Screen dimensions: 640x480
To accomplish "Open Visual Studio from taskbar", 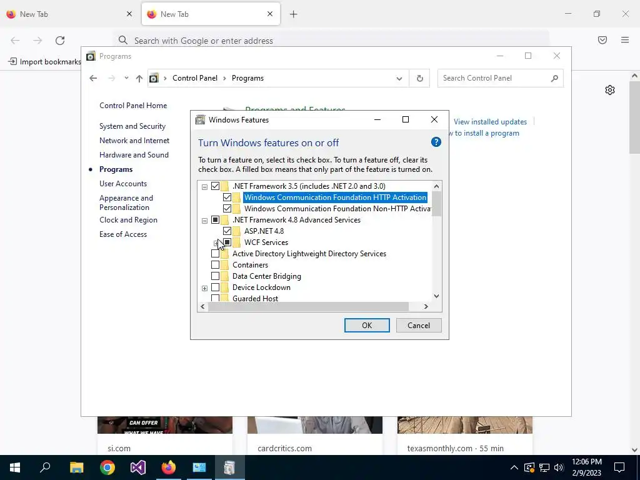I will tap(138, 467).
